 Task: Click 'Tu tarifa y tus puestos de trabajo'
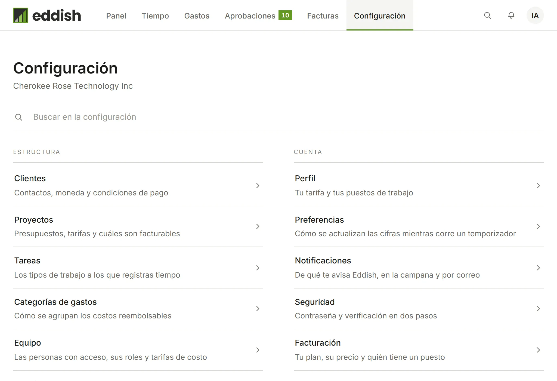pos(354,193)
